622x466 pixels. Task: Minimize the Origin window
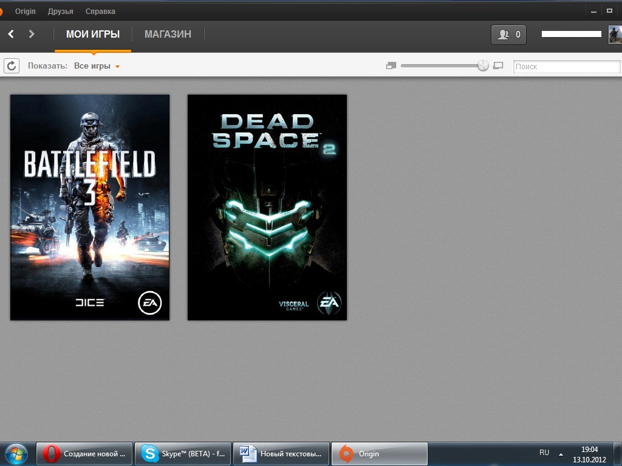(x=594, y=12)
